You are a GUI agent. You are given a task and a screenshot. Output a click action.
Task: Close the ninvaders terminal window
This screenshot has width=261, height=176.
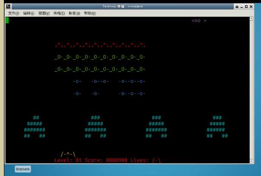pyautogui.click(x=251, y=6)
